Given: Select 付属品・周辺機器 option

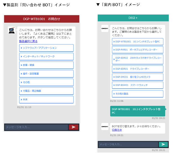Looking at the screenshot, I should click(x=46, y=91).
